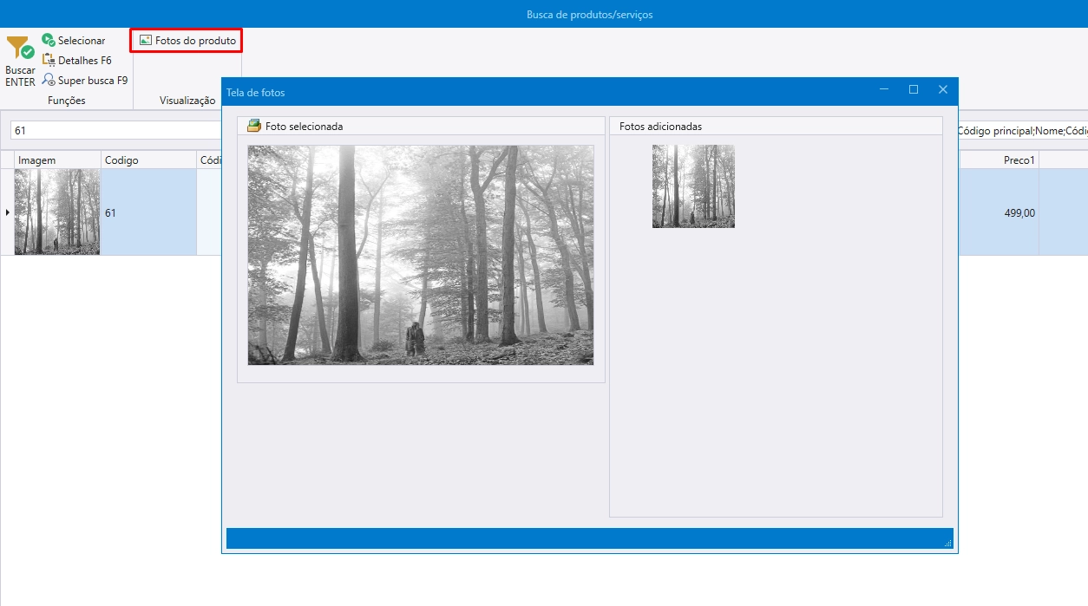1088x606 pixels.
Task: Click the Codigo column header
Action: tap(148, 160)
